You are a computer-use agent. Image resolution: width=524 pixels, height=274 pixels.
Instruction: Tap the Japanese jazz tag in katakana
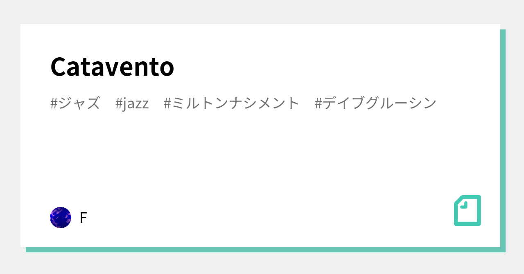tap(75, 103)
